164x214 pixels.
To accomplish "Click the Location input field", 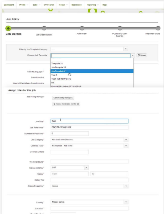I will pos(89,208).
